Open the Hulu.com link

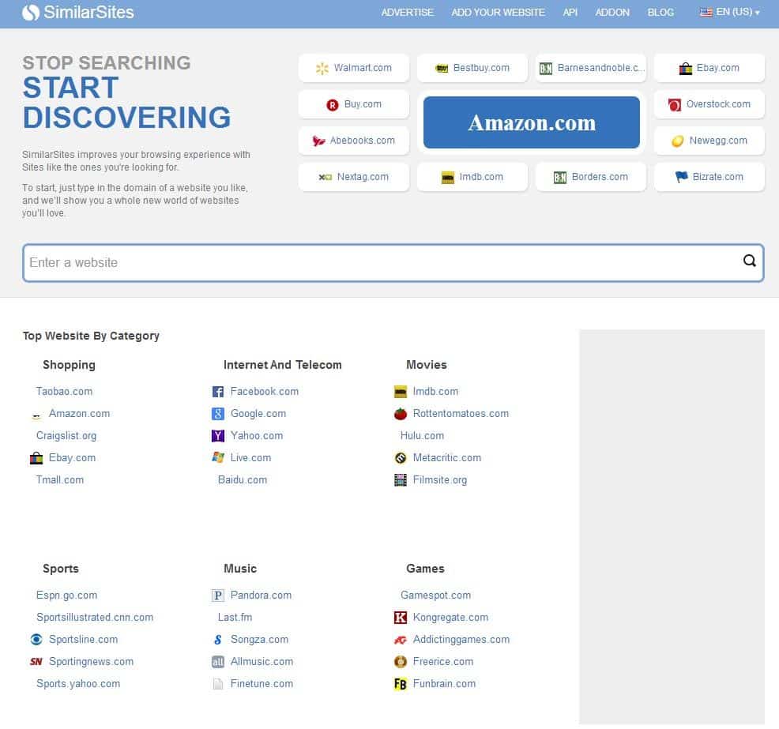(x=422, y=436)
